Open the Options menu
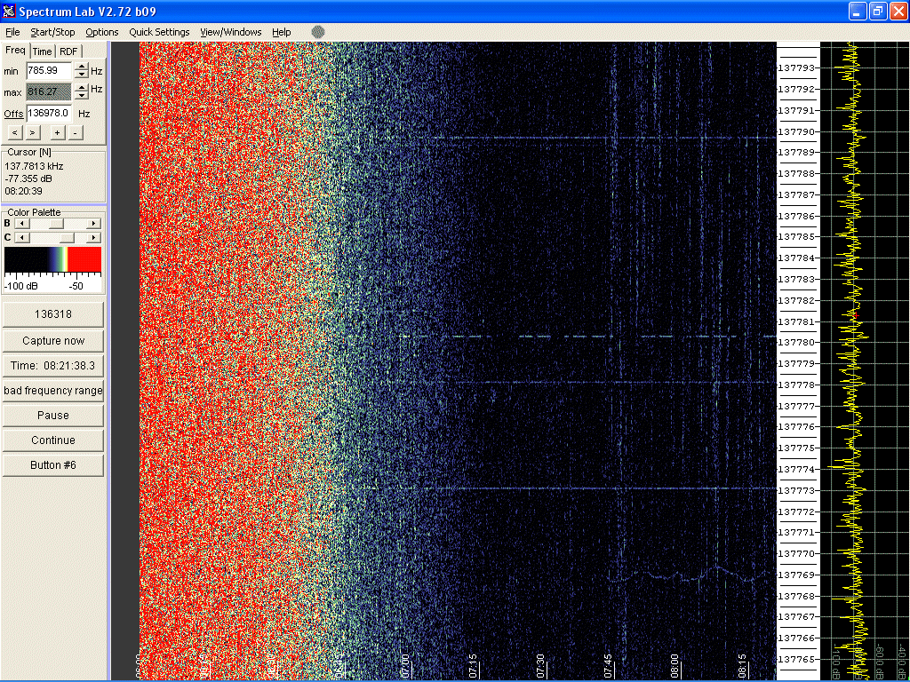Viewport: 910px width, 682px height. pos(101,32)
